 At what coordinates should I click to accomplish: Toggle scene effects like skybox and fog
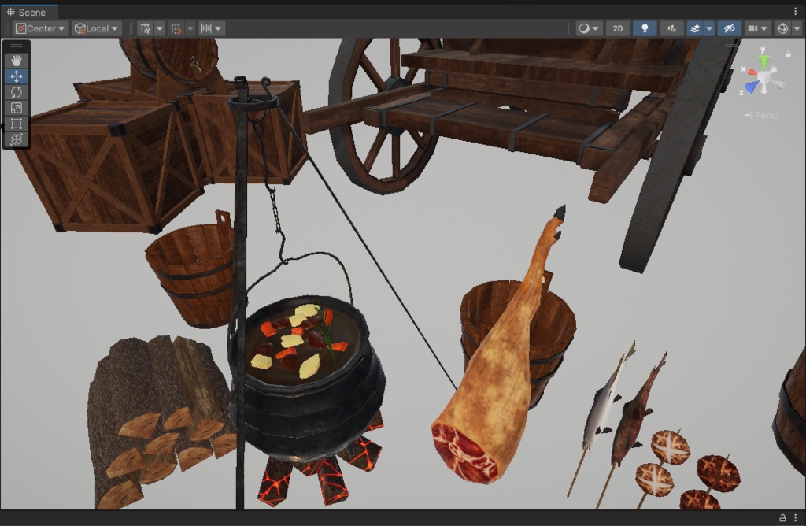695,29
